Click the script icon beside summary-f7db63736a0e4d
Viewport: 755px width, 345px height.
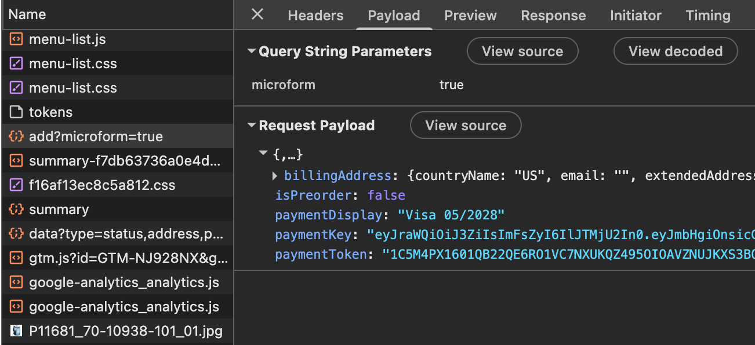click(x=17, y=161)
